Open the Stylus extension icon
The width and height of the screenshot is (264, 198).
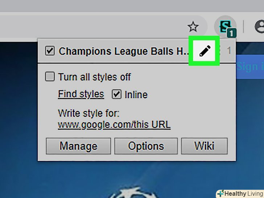(226, 28)
